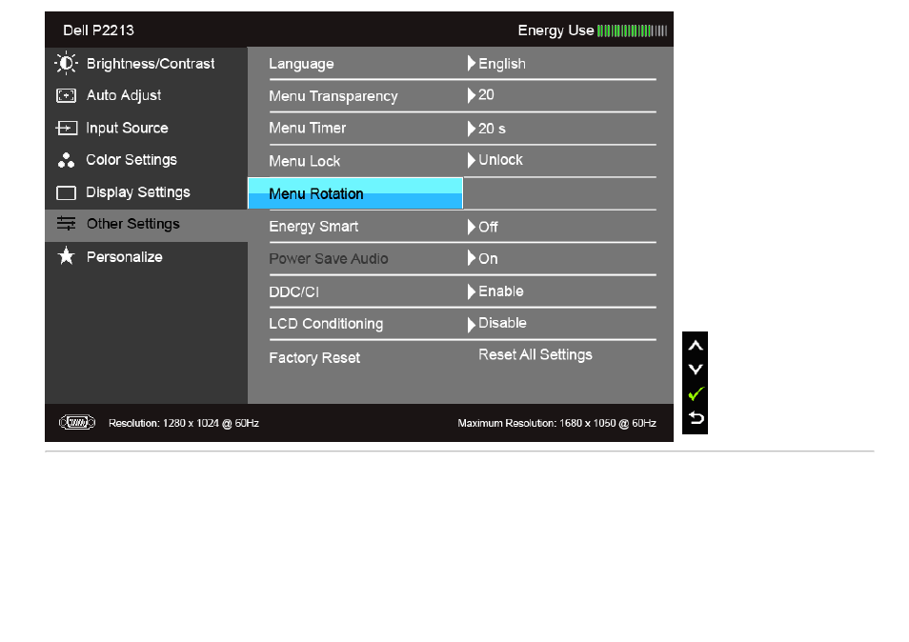Select the highlighted Menu Rotation option

pos(355,193)
